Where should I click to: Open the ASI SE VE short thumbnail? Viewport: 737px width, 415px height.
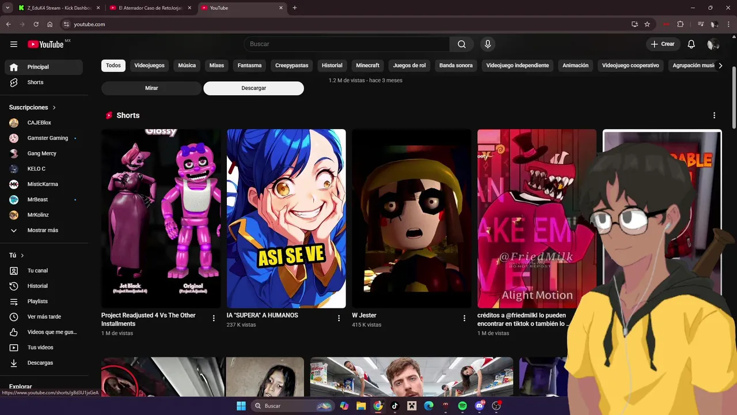(x=286, y=218)
